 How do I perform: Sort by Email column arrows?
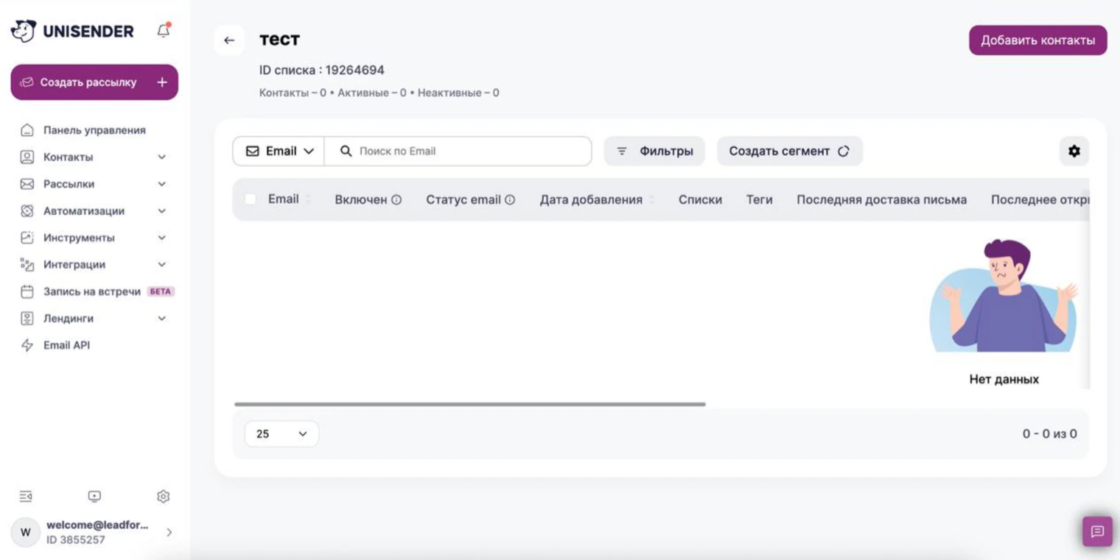tap(308, 199)
